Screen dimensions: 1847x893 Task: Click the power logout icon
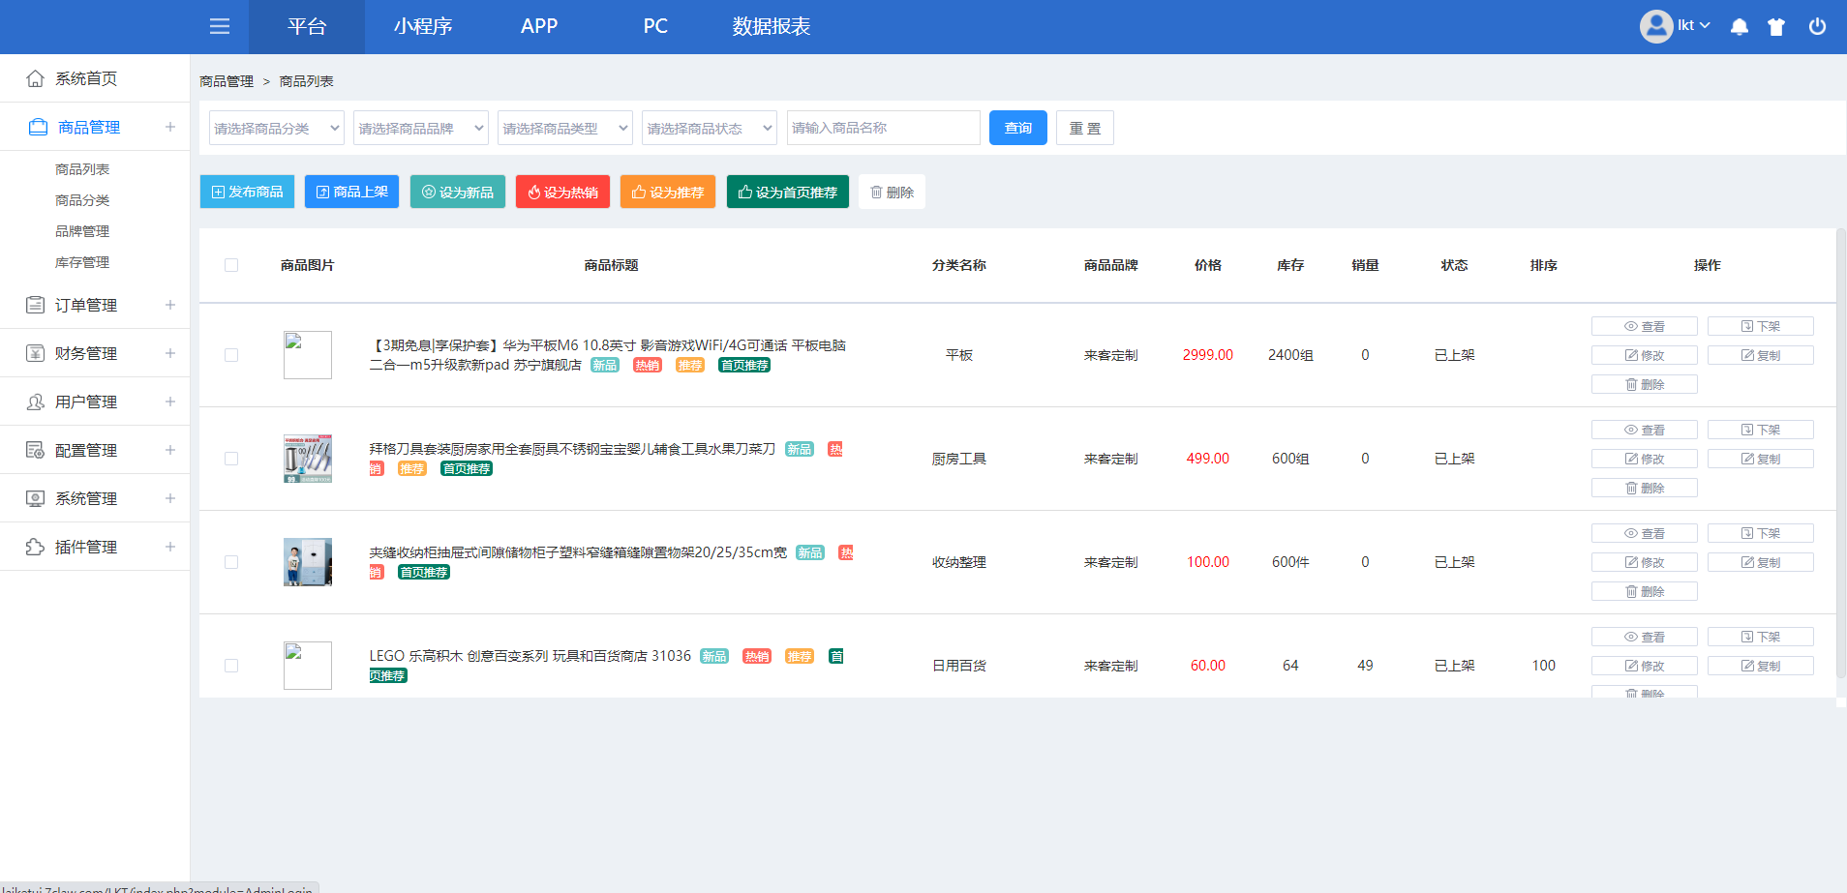pyautogui.click(x=1817, y=26)
